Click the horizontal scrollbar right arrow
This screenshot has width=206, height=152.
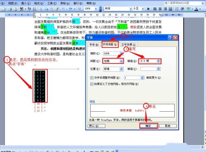[202, 147]
